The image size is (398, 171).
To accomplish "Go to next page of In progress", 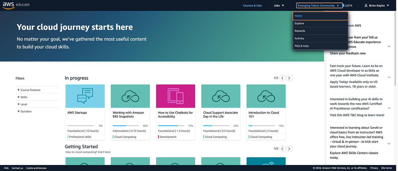I will pos(289,78).
